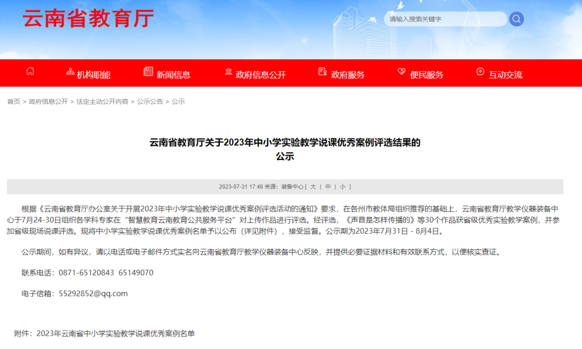Set font size to 中
The image size is (582, 349).
click(328, 187)
